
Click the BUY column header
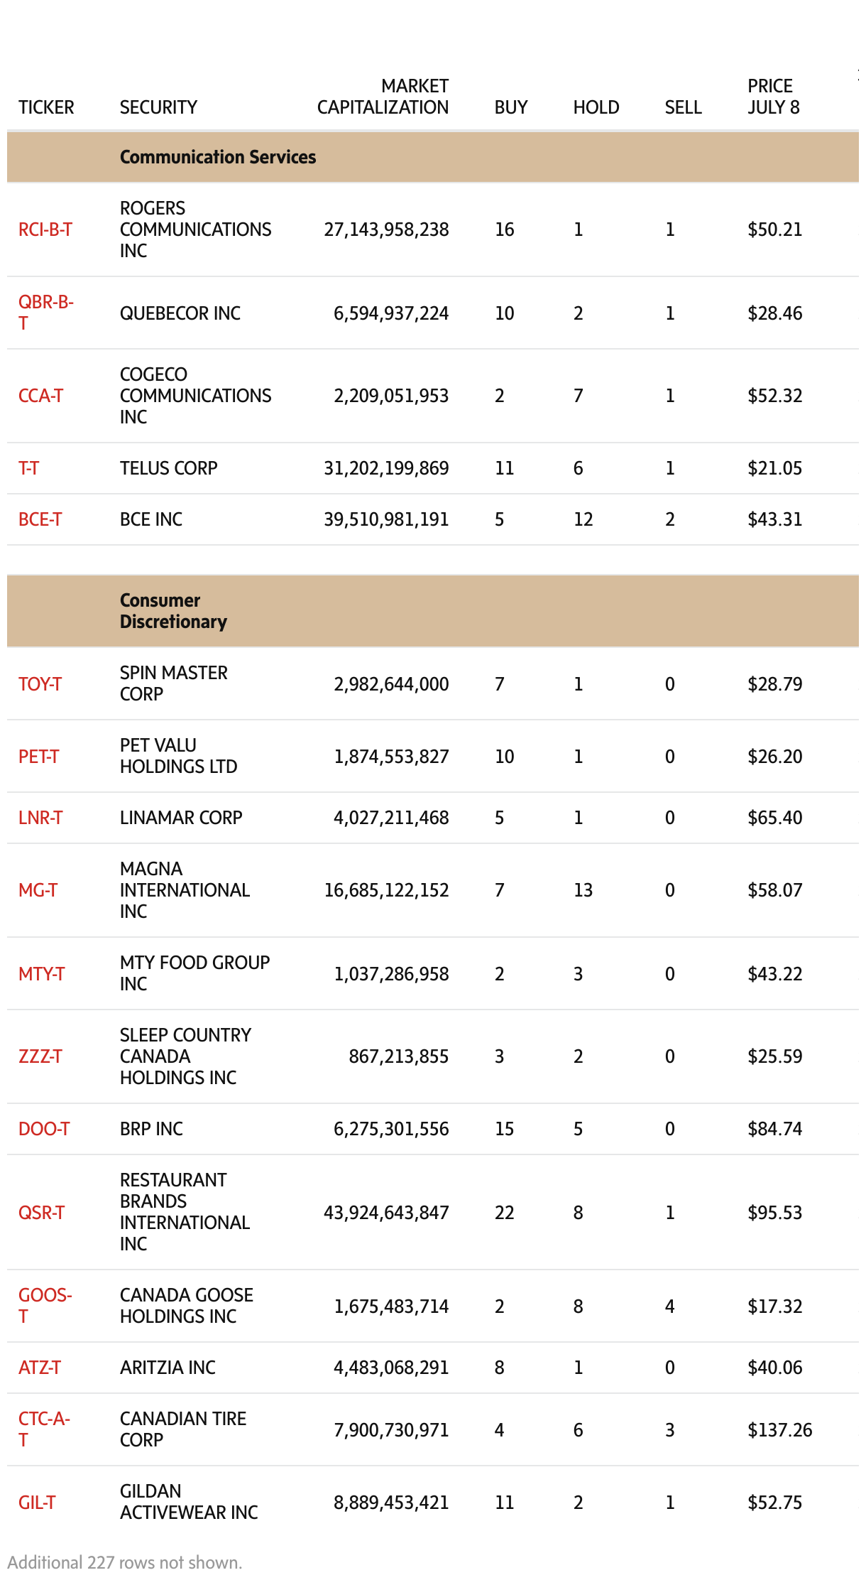(511, 107)
